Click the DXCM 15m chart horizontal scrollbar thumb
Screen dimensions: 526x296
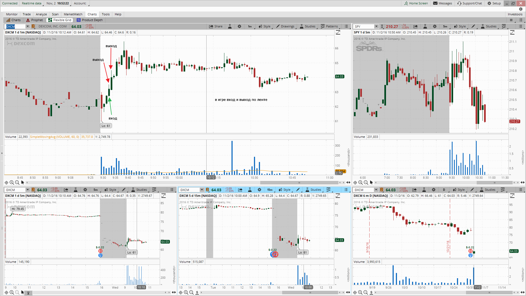pos(310,292)
